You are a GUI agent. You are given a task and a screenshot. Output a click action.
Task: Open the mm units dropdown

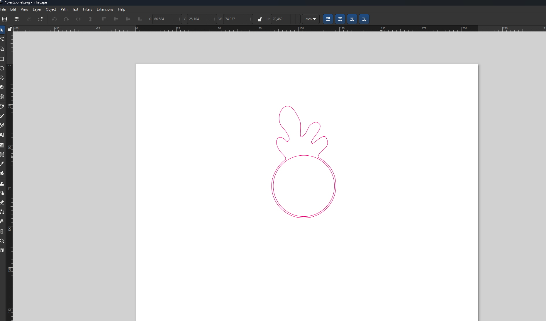pyautogui.click(x=311, y=19)
